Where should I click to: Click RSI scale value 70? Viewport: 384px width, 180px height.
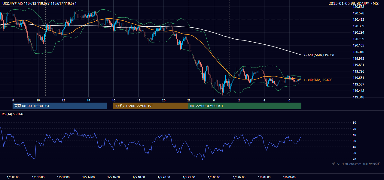click(354, 129)
